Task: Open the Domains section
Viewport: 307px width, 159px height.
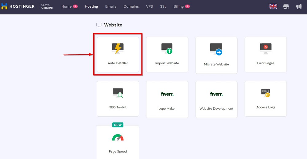Action: (131, 6)
